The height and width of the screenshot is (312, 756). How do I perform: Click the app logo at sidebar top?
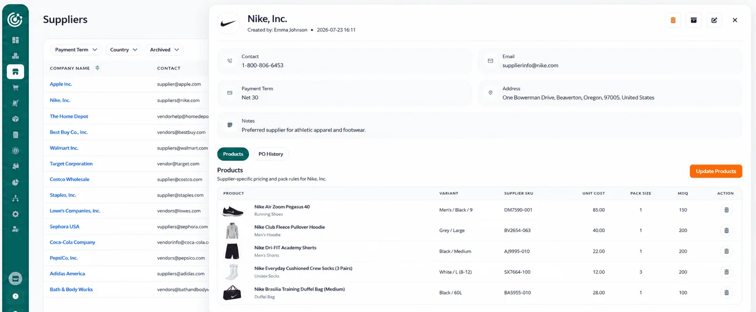tap(15, 19)
